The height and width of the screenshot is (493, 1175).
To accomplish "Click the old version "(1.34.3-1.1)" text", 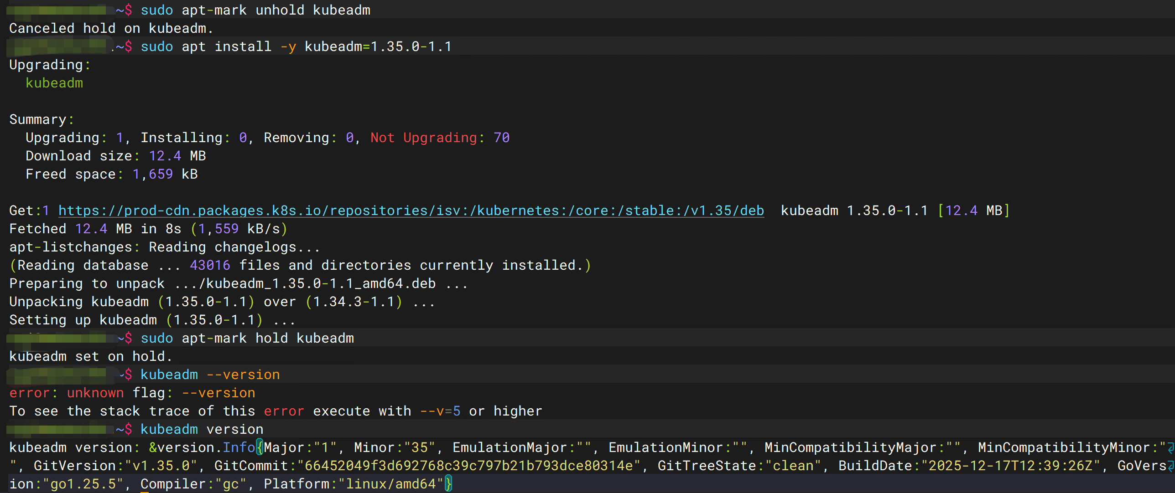I will click(x=354, y=302).
